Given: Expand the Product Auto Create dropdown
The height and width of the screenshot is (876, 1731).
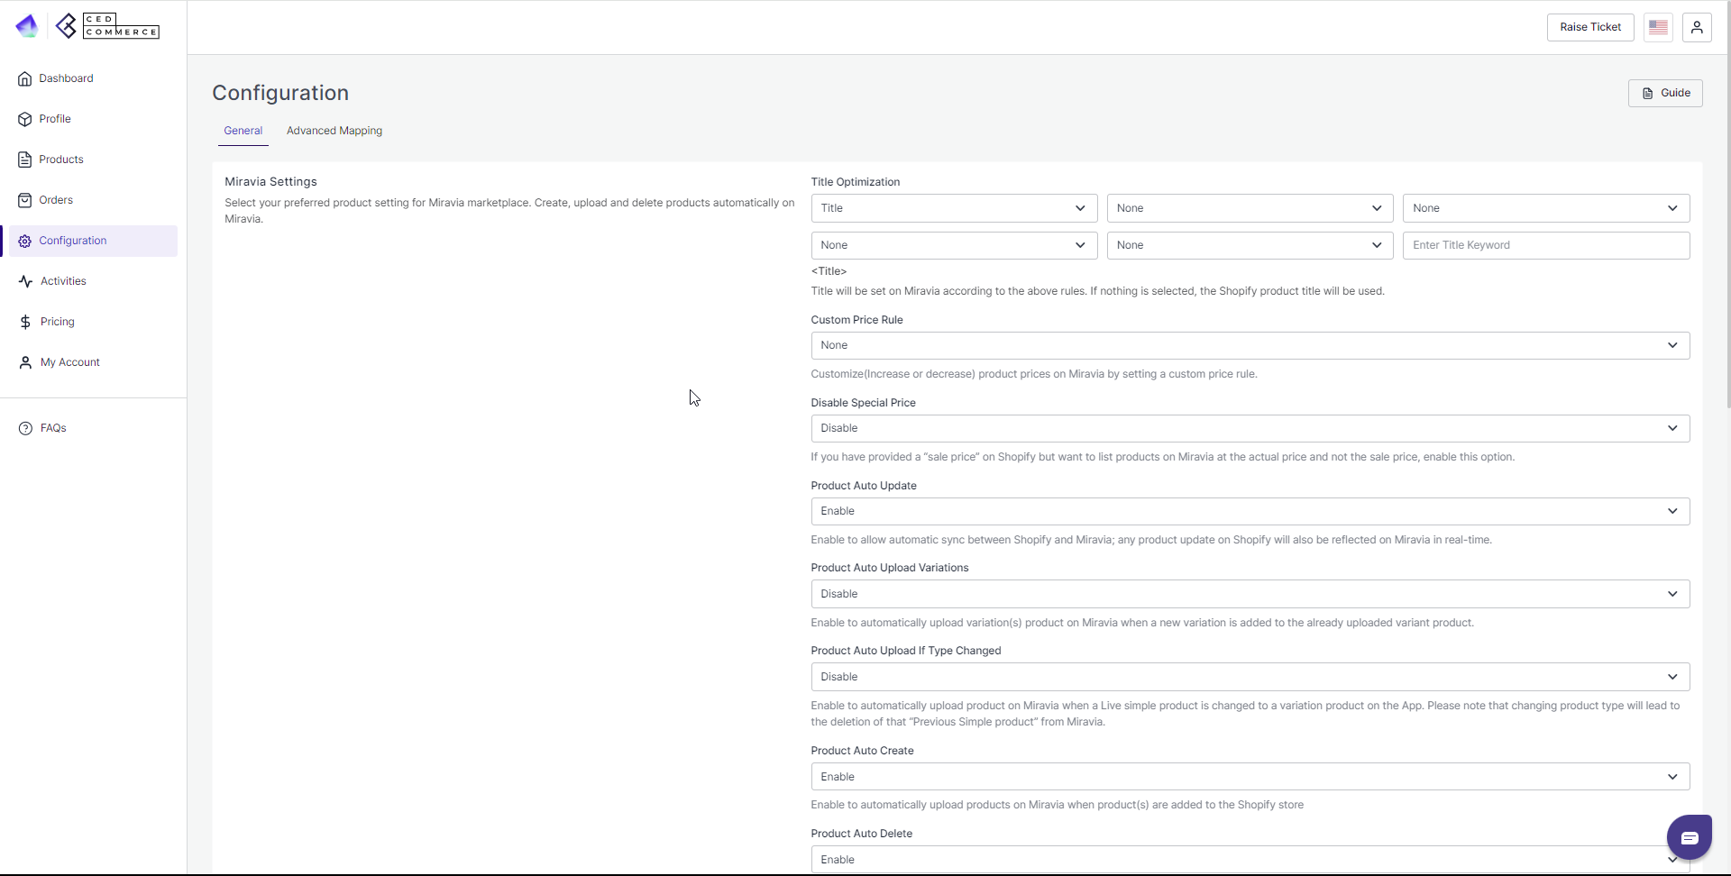Looking at the screenshot, I should tap(1250, 777).
